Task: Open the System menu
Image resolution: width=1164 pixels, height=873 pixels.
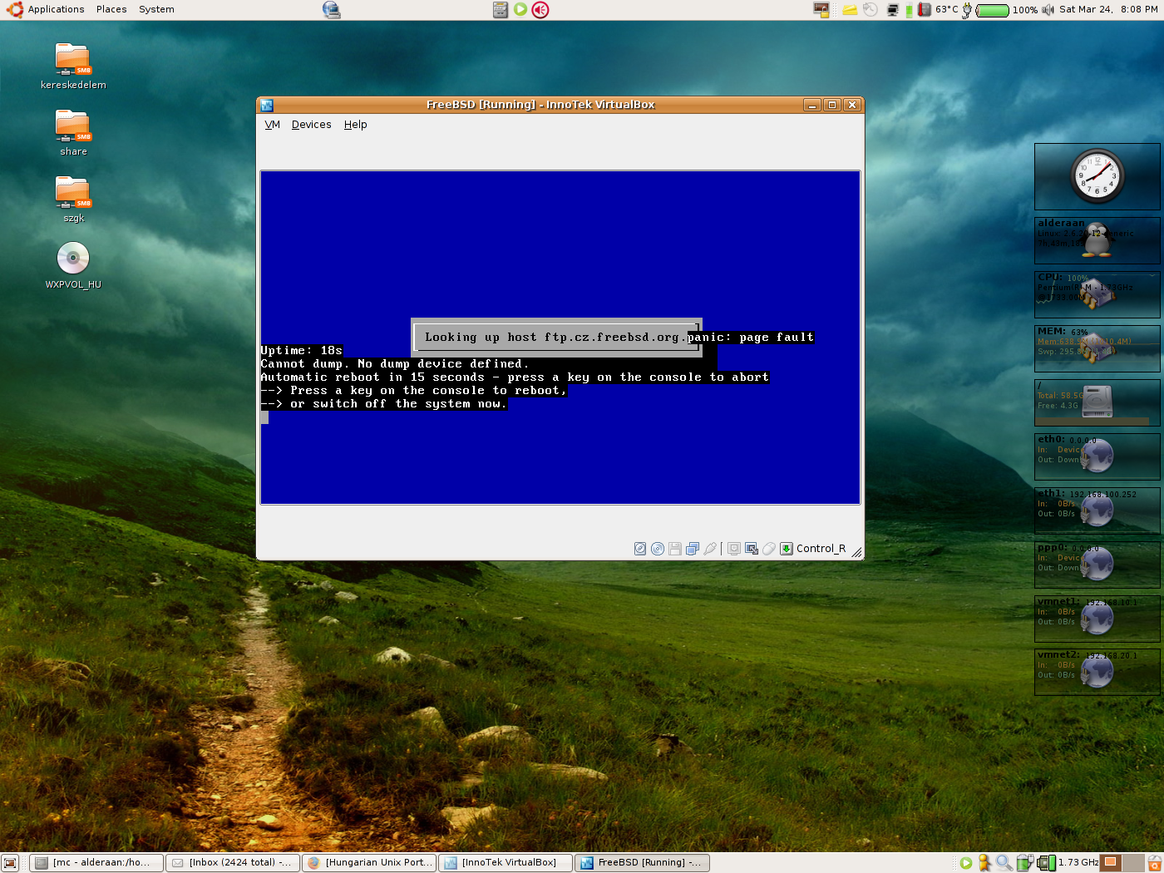Action: tap(156, 9)
